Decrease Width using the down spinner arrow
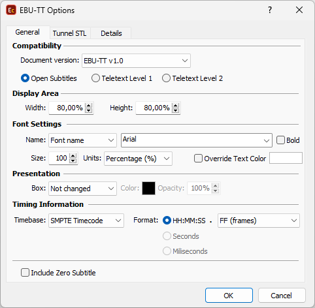 (x=88, y=110)
